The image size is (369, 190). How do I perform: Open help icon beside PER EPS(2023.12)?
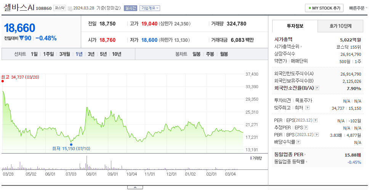(316, 120)
